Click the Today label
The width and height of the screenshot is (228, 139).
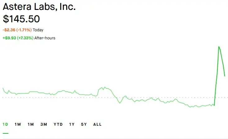pos(38,30)
